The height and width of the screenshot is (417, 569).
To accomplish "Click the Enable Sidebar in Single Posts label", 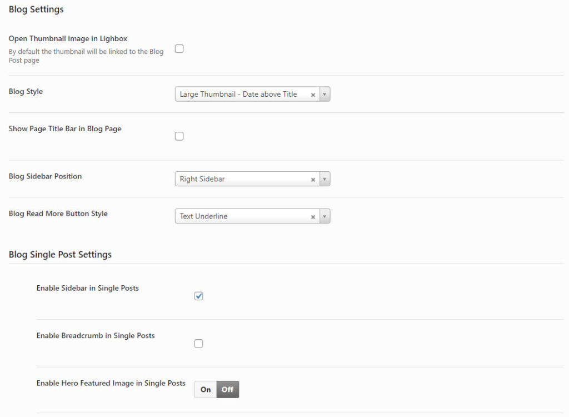I will coord(88,288).
